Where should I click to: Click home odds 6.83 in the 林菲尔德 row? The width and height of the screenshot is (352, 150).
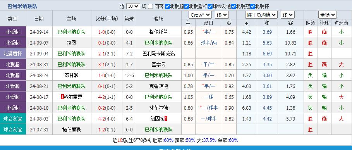tap(247, 108)
